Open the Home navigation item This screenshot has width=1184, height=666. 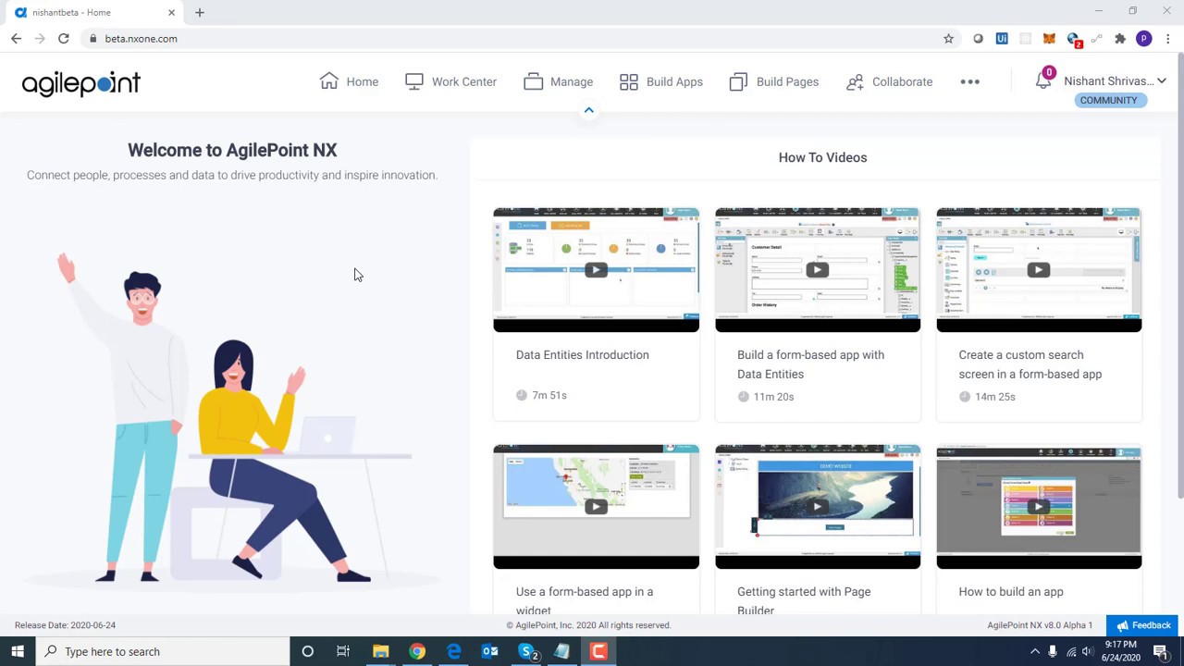click(349, 81)
